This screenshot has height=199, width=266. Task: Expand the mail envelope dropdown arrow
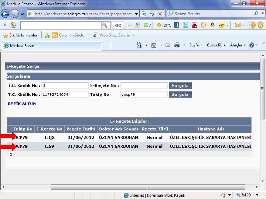[x=243, y=25]
